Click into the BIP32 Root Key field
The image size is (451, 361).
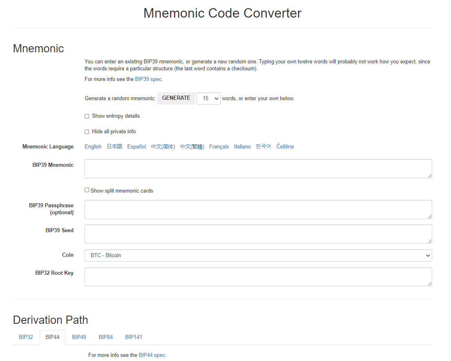click(x=258, y=277)
